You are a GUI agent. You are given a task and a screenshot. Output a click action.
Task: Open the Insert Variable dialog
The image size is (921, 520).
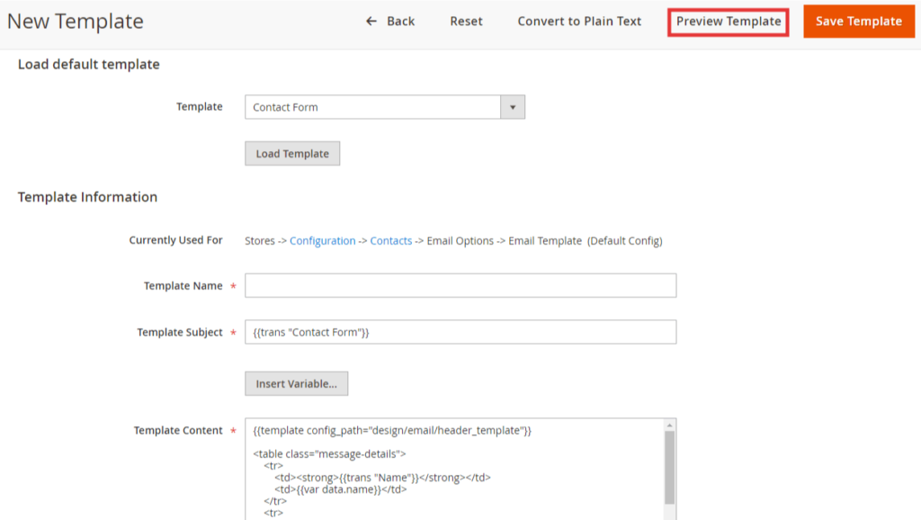pos(296,383)
